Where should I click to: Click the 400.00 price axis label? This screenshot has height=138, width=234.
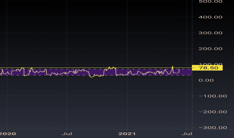coord(211,17)
